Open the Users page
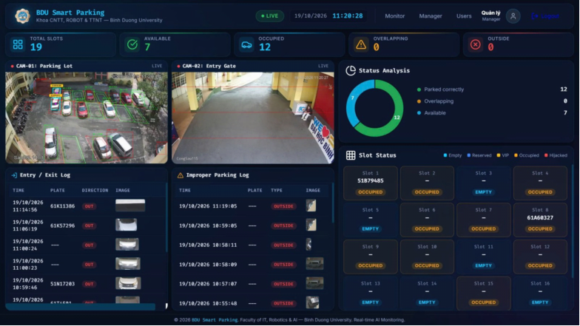This screenshot has height=326, width=580. point(464,16)
